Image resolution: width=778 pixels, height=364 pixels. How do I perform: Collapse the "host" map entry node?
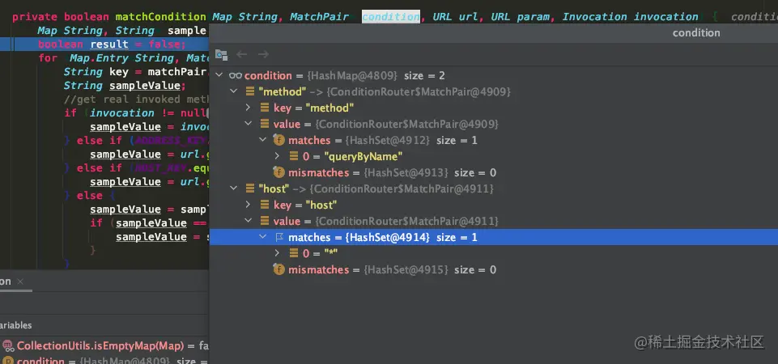pos(234,189)
